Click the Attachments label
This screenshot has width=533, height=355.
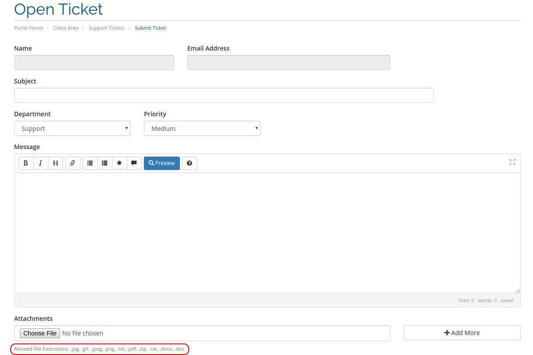pyautogui.click(x=33, y=319)
